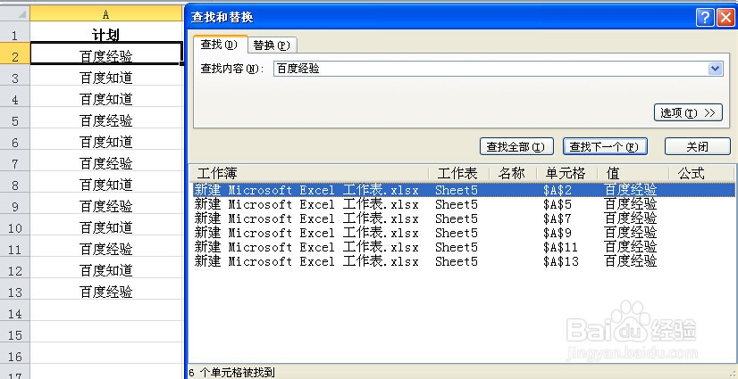Click the 查找下一个 button
The width and height of the screenshot is (738, 379).
pyautogui.click(x=605, y=146)
